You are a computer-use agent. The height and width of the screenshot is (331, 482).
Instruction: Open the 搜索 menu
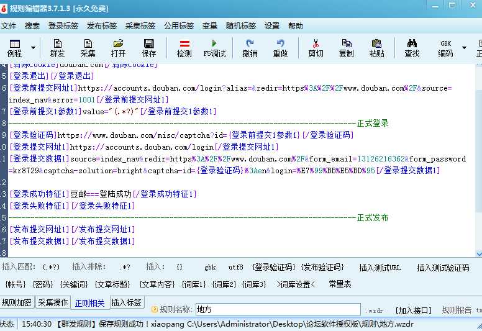32,26
